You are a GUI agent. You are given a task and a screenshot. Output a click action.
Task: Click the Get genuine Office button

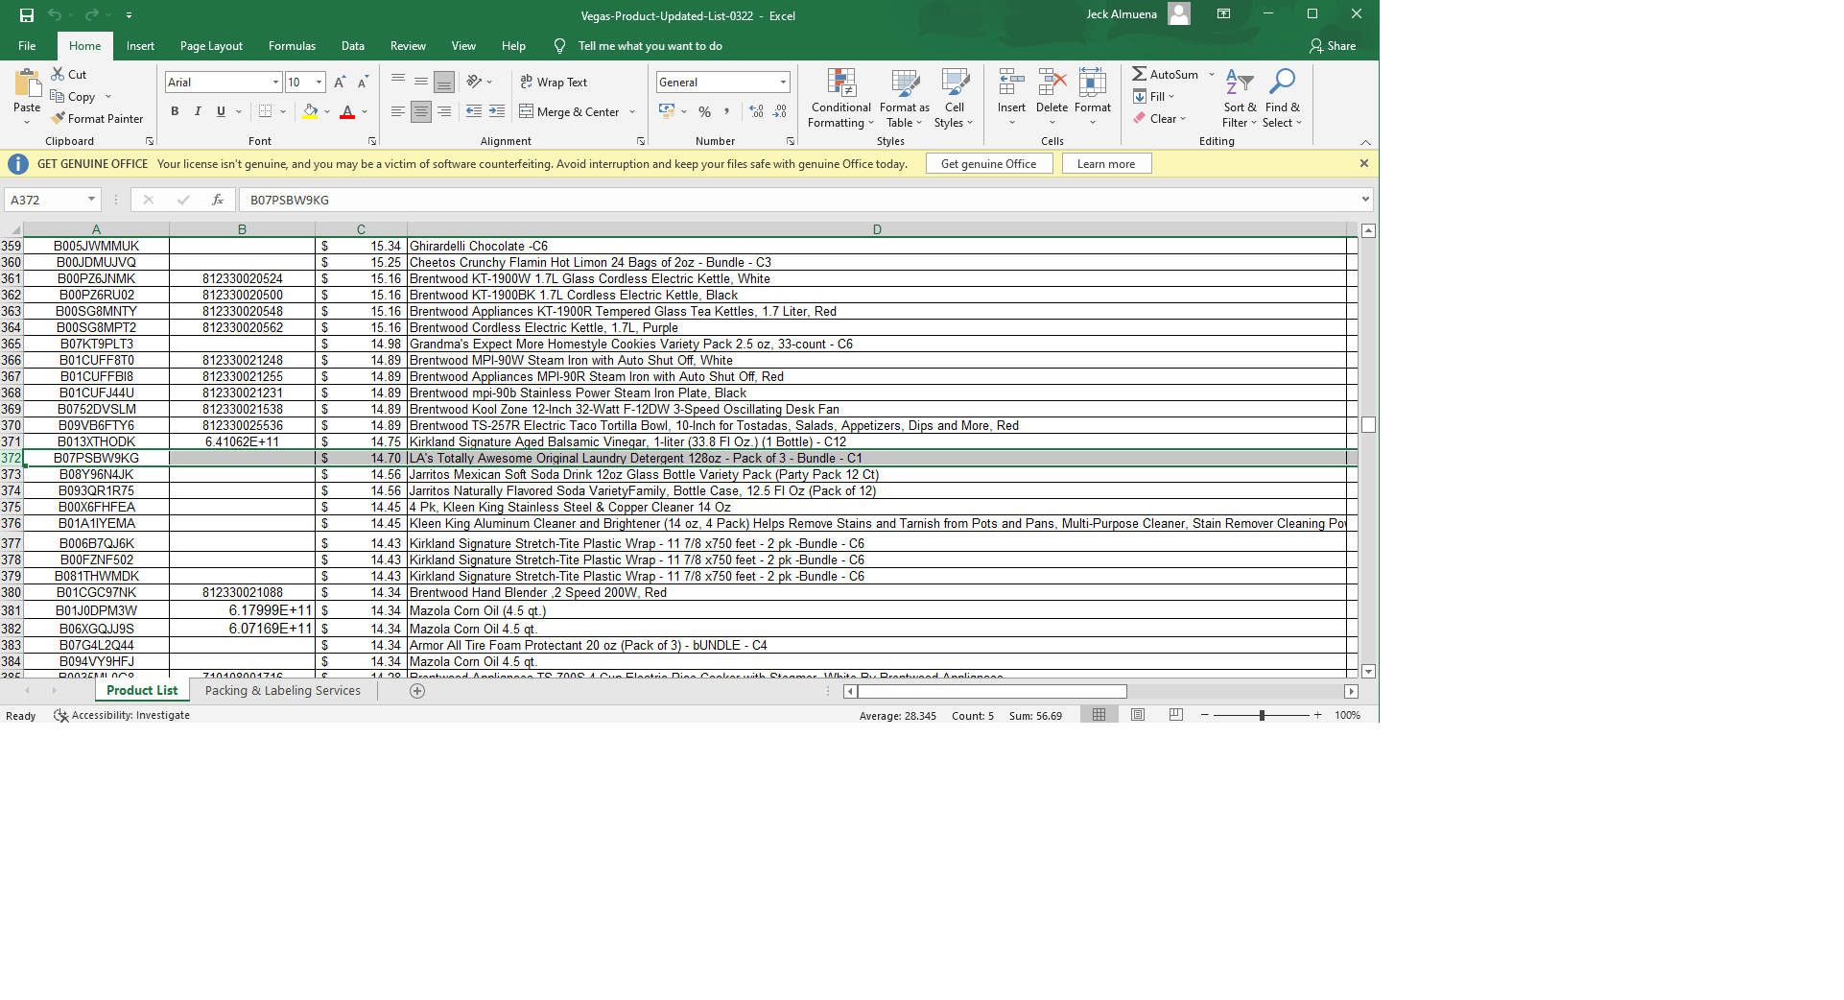point(989,164)
